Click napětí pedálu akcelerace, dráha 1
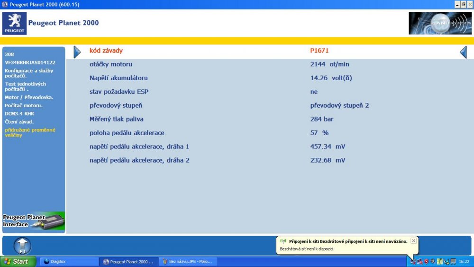 pyautogui.click(x=139, y=147)
